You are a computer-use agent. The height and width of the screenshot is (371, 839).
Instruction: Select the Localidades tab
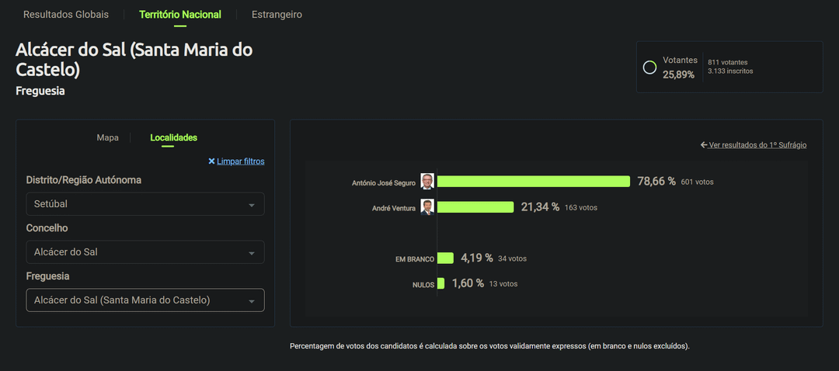[173, 138]
